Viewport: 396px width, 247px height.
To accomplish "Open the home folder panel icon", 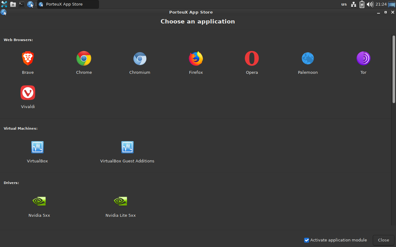I will click(x=13, y=4).
